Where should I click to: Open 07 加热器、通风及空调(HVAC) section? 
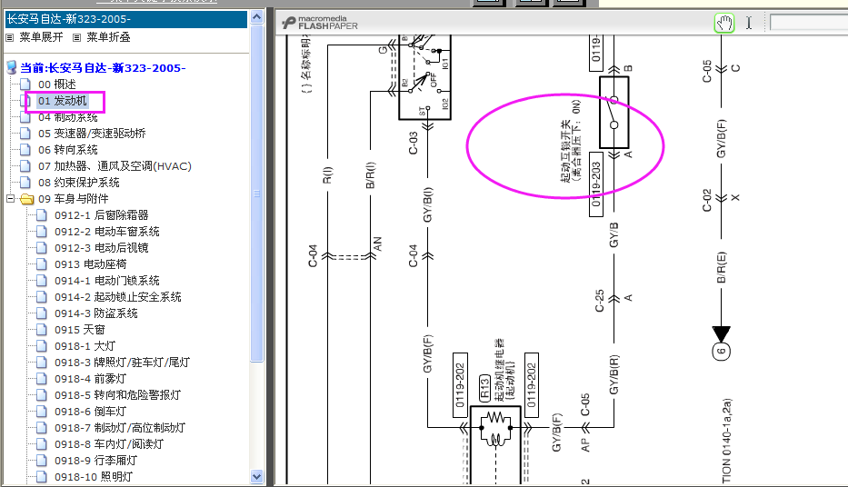(x=115, y=166)
